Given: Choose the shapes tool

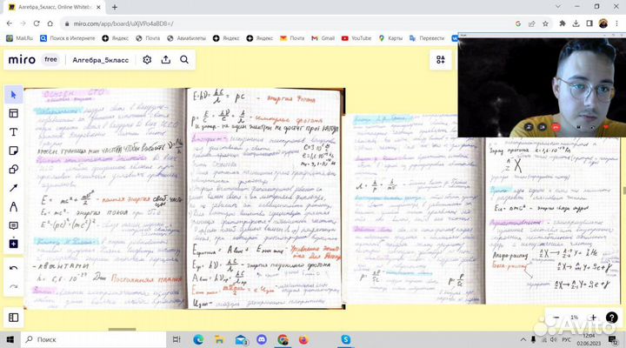Looking at the screenshot, I should 13,170.
